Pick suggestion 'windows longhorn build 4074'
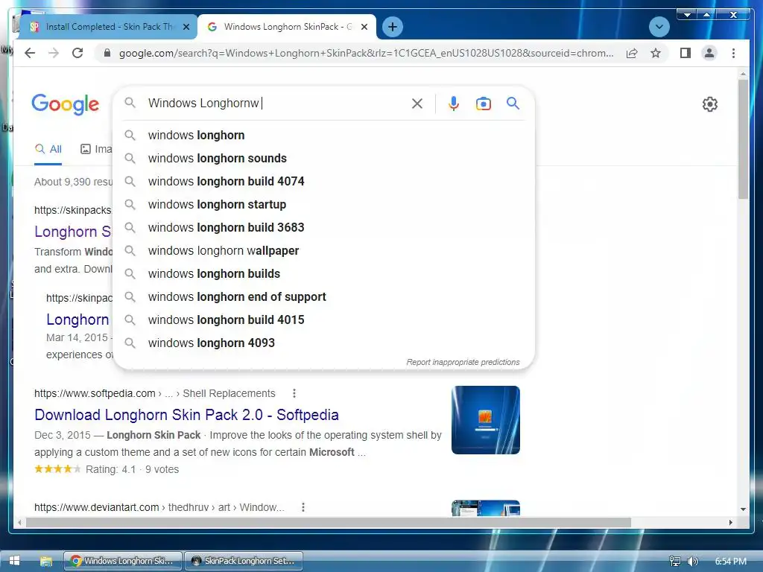This screenshot has height=572, width=763. tap(323, 182)
